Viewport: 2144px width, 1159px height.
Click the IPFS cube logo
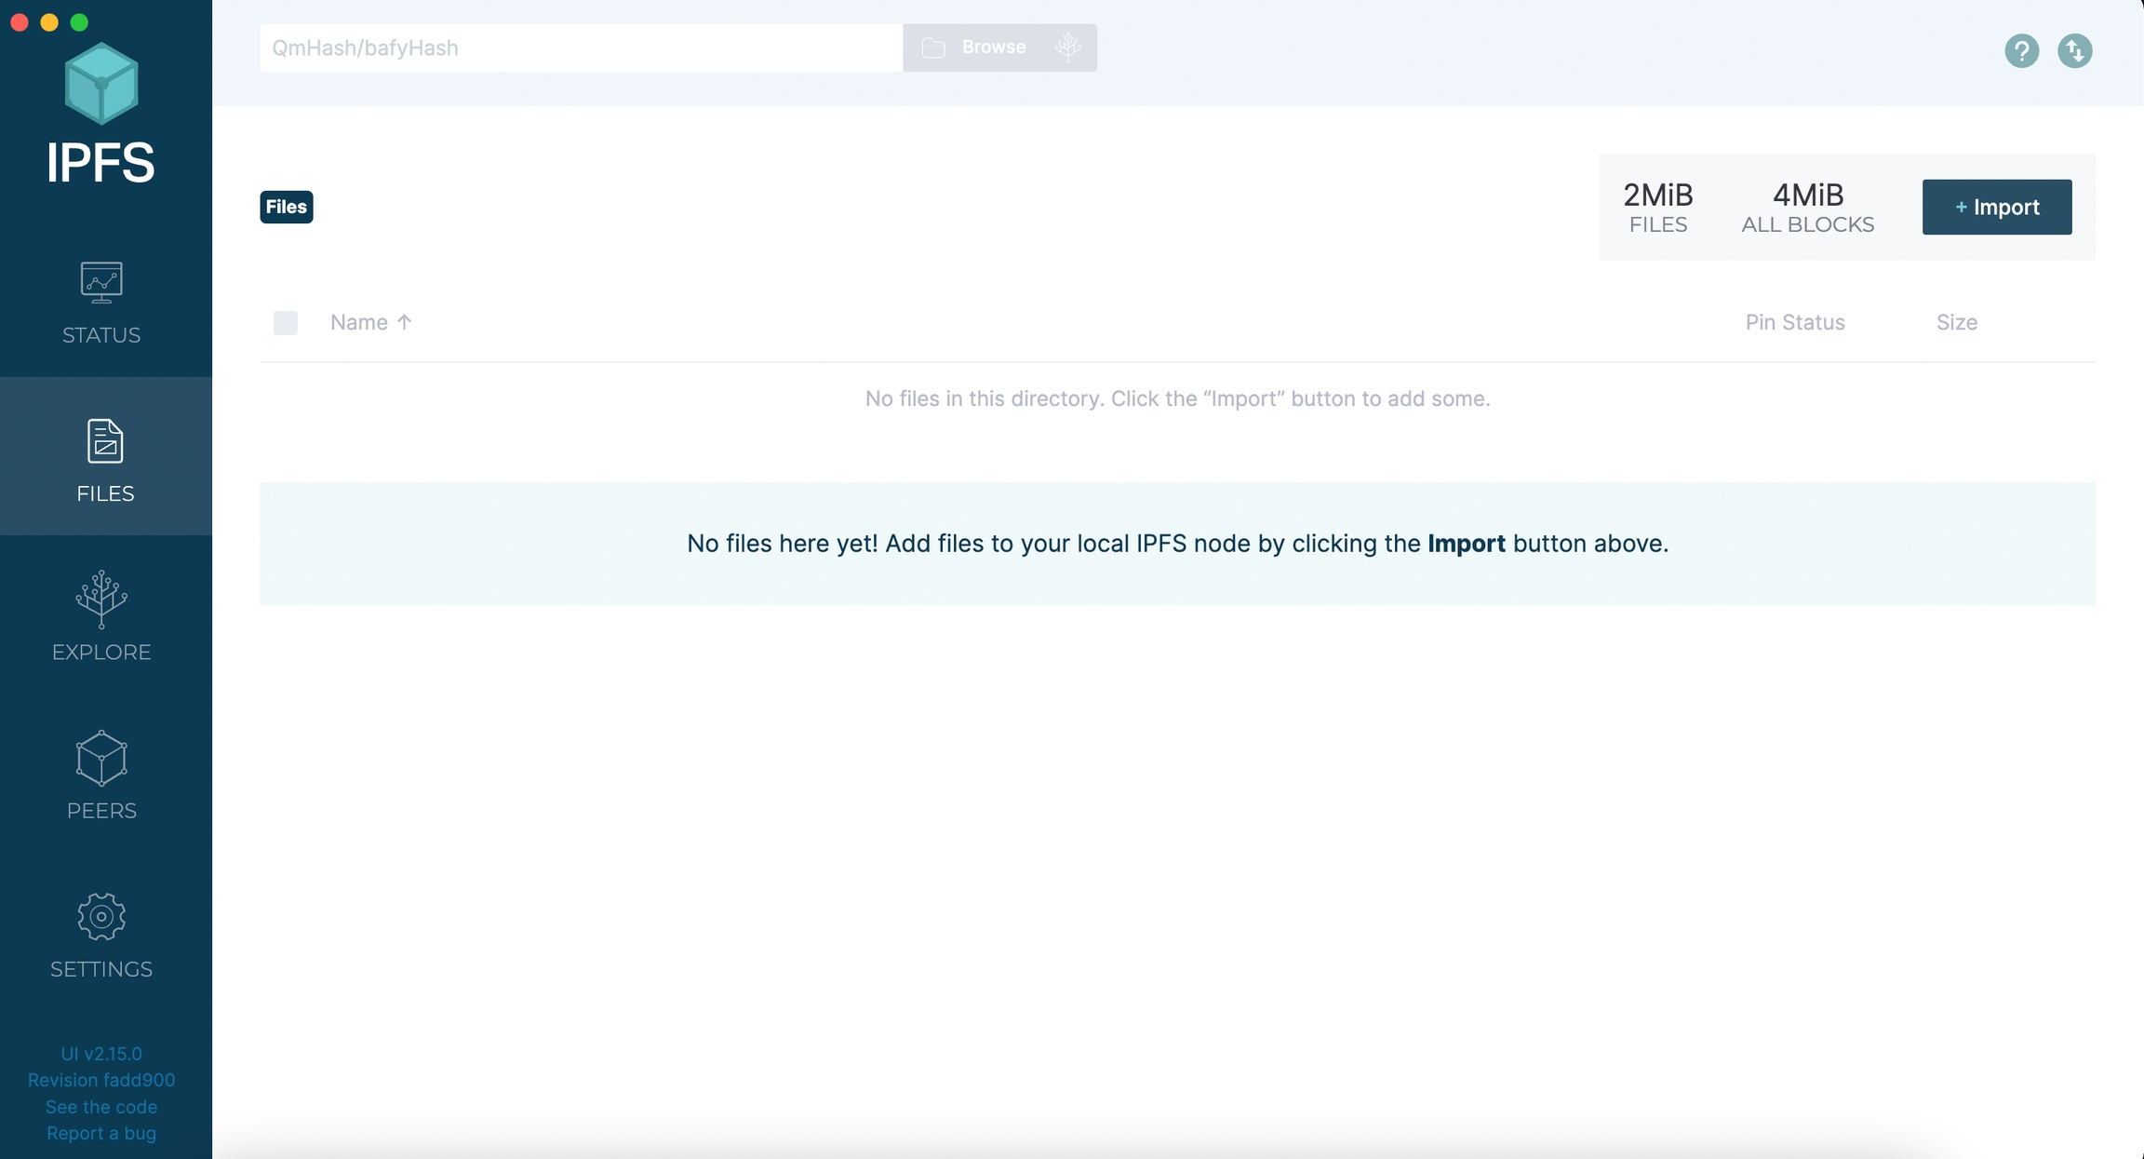point(101,84)
